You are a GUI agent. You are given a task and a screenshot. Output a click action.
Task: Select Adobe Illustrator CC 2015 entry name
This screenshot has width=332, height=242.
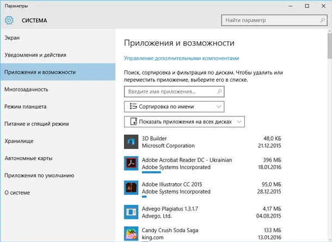tap(172, 184)
